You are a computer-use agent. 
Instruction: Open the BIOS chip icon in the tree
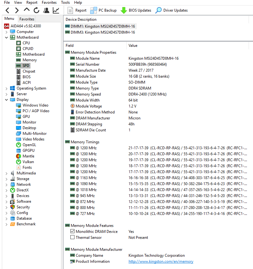[x=19, y=77]
